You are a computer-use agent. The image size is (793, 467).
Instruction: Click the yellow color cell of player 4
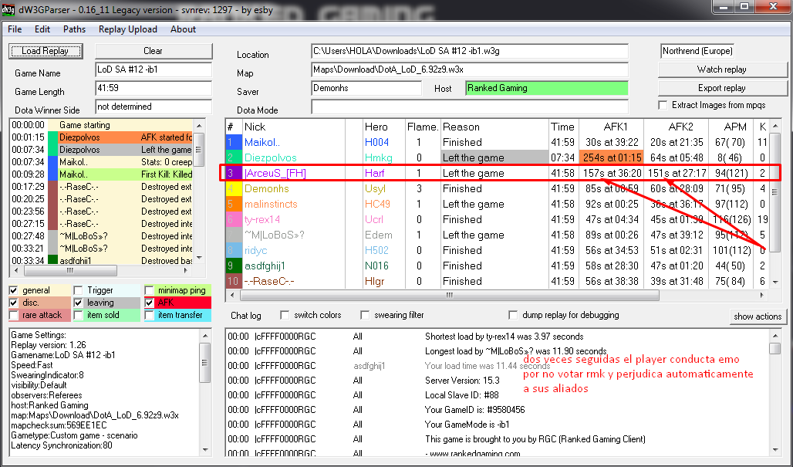point(234,188)
